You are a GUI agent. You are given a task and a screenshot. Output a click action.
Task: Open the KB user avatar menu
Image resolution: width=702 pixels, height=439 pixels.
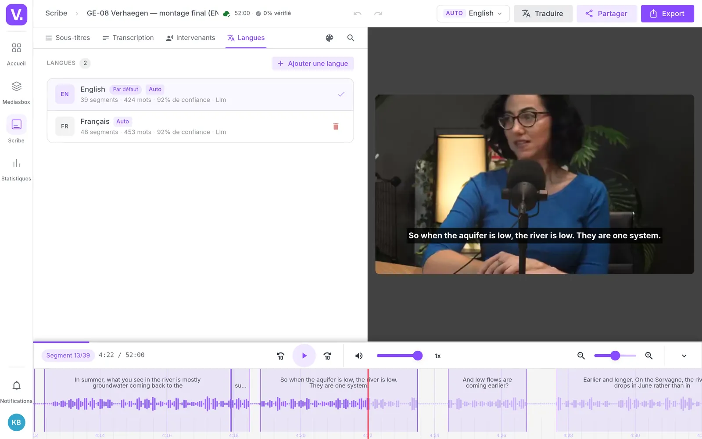pos(16,422)
